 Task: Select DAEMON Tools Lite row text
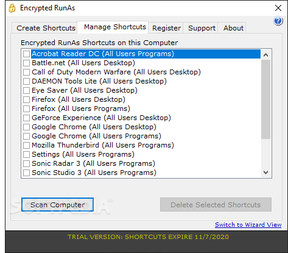99,81
